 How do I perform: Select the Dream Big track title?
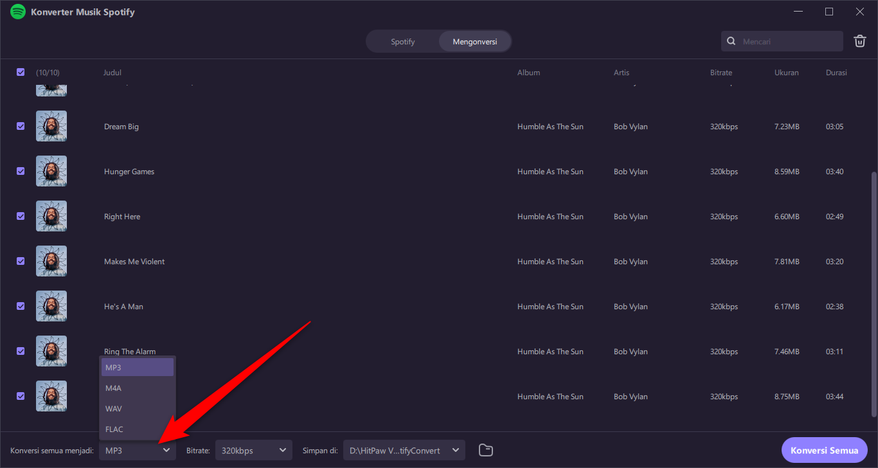[121, 127]
